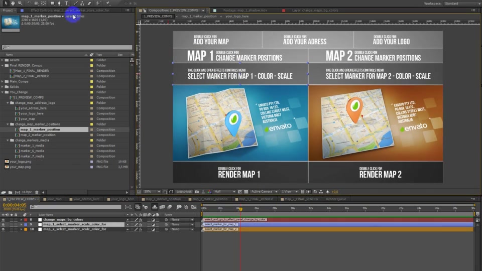
Task: Reset exposure in viewer
Action: 328,192
